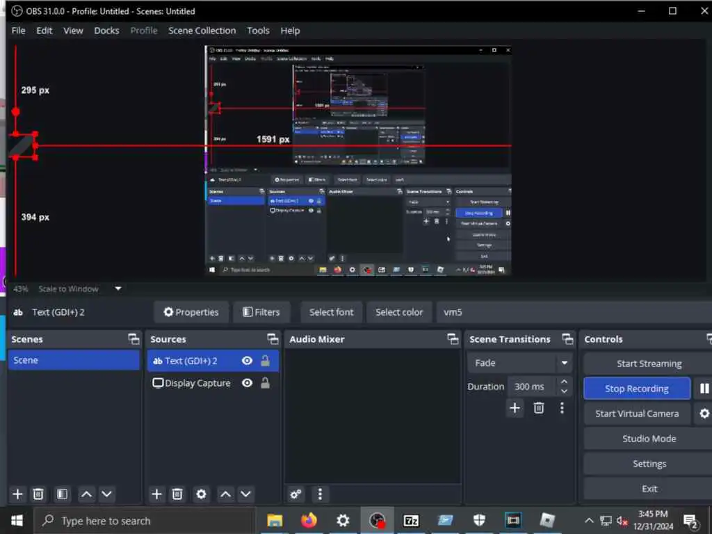Toggle system volume mute icon in tray
Image resolution: width=712 pixels, height=534 pixels.
click(622, 520)
